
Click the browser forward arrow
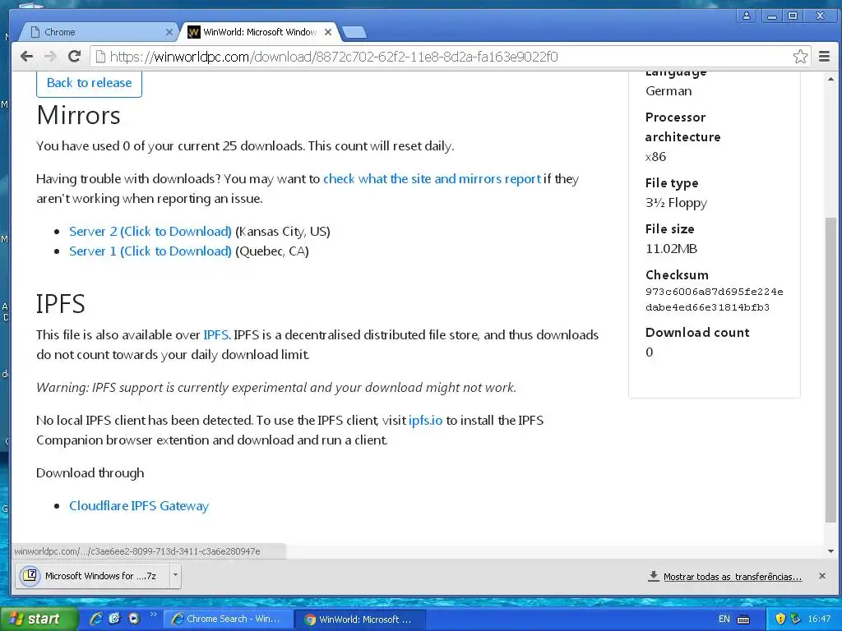click(50, 57)
